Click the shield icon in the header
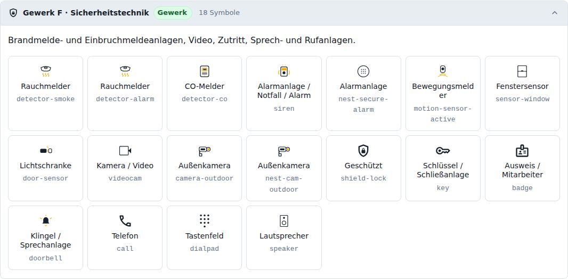Viewport: 568px width, 279px height. tap(13, 13)
